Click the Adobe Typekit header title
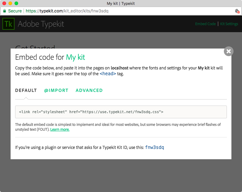Image resolution: width=242 pixels, height=192 pixels. click(x=41, y=24)
